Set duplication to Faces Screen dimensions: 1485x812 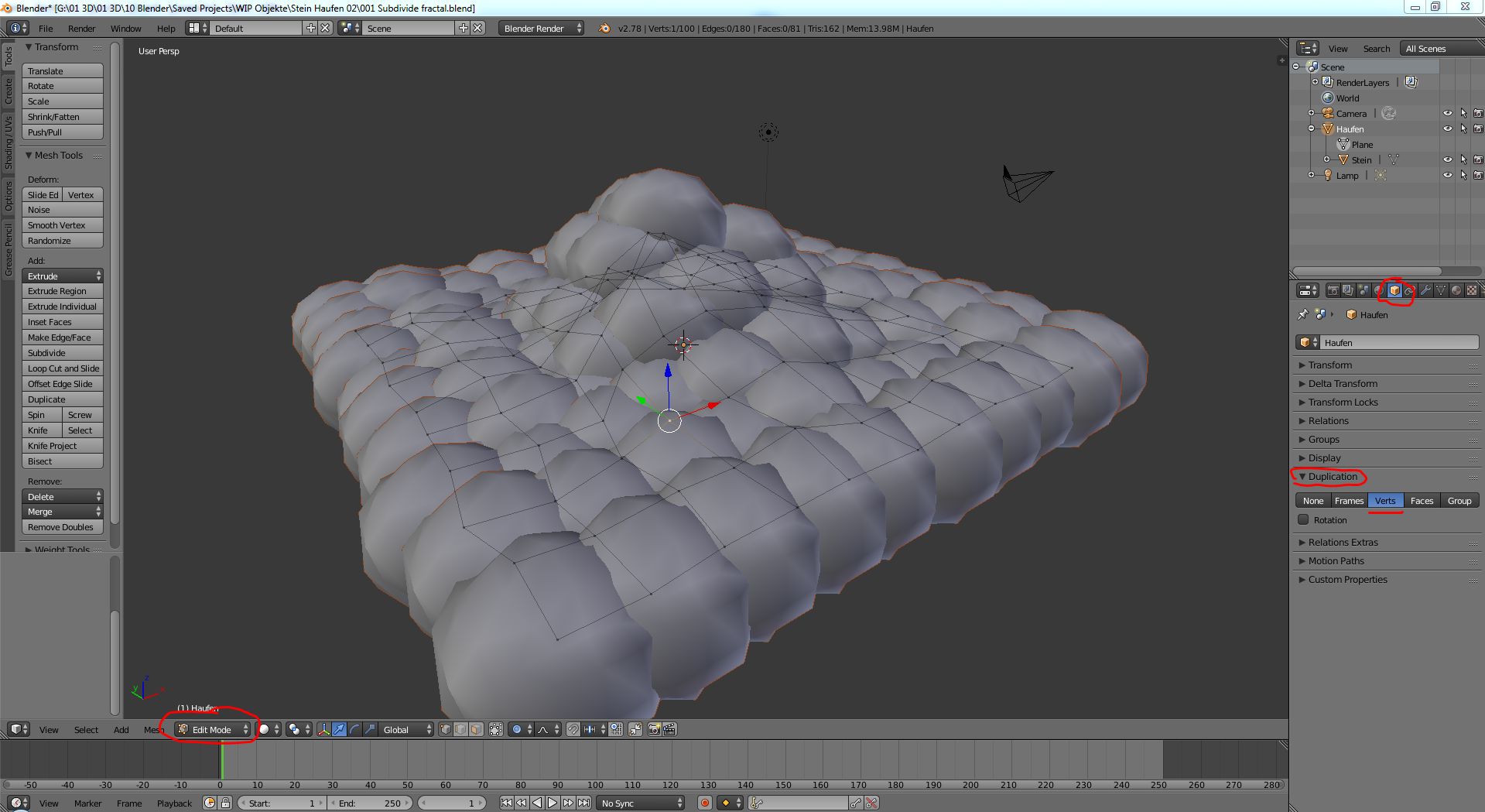[x=1422, y=500]
